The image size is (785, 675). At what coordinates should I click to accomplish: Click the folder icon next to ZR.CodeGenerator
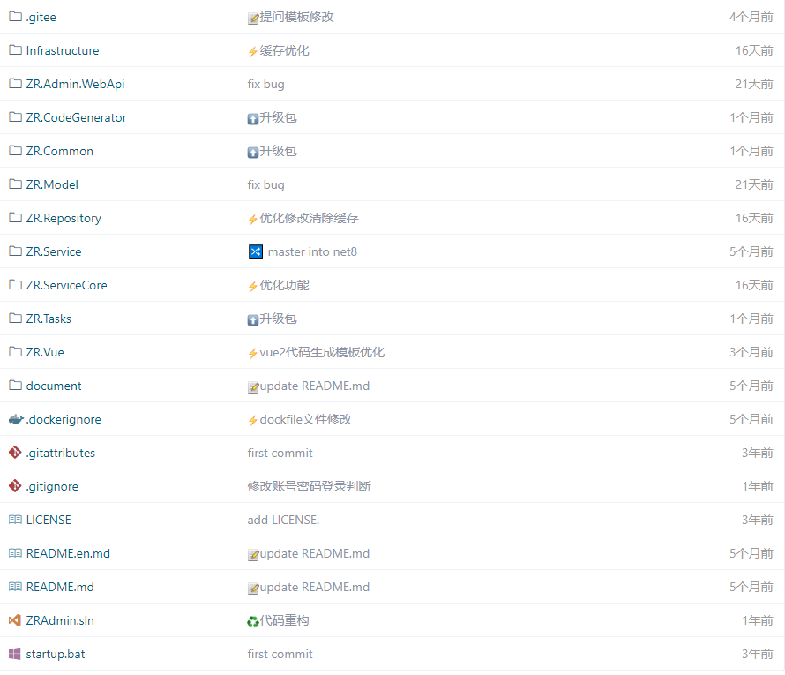tap(16, 117)
